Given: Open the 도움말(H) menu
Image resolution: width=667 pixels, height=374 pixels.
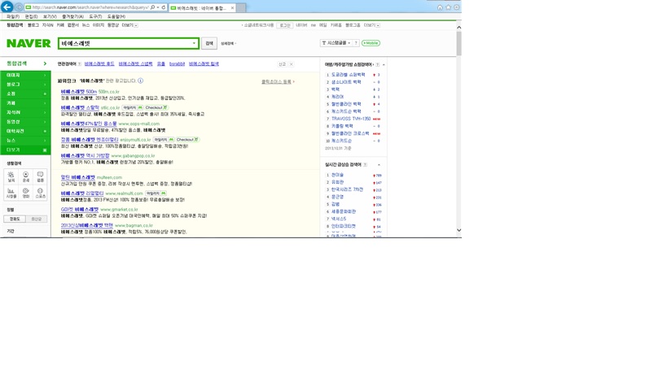Looking at the screenshot, I should point(116,16).
